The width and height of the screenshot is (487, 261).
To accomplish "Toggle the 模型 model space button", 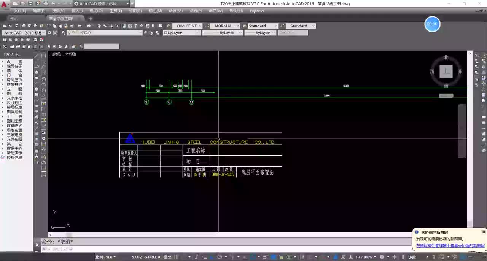I will coord(167,257).
